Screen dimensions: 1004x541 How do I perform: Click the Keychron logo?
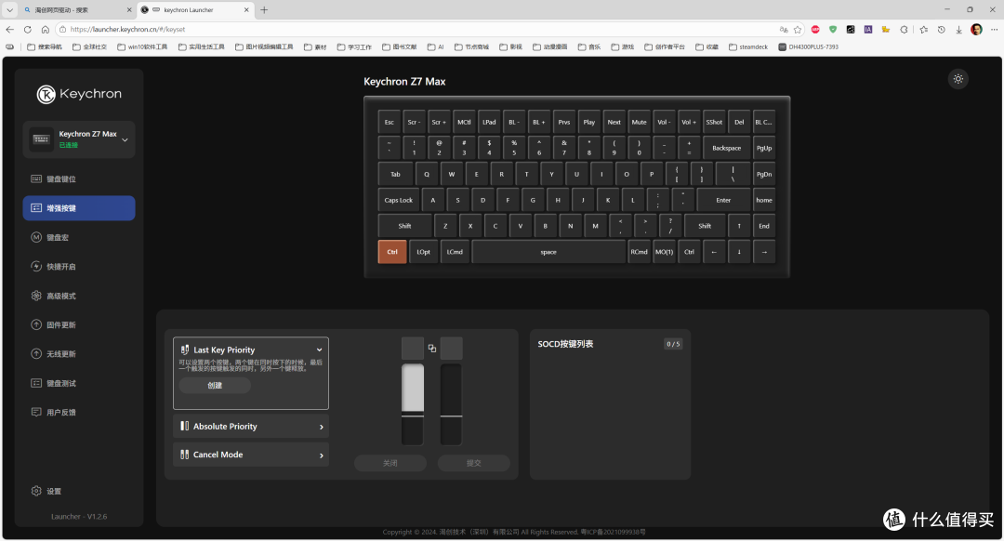[x=79, y=94]
